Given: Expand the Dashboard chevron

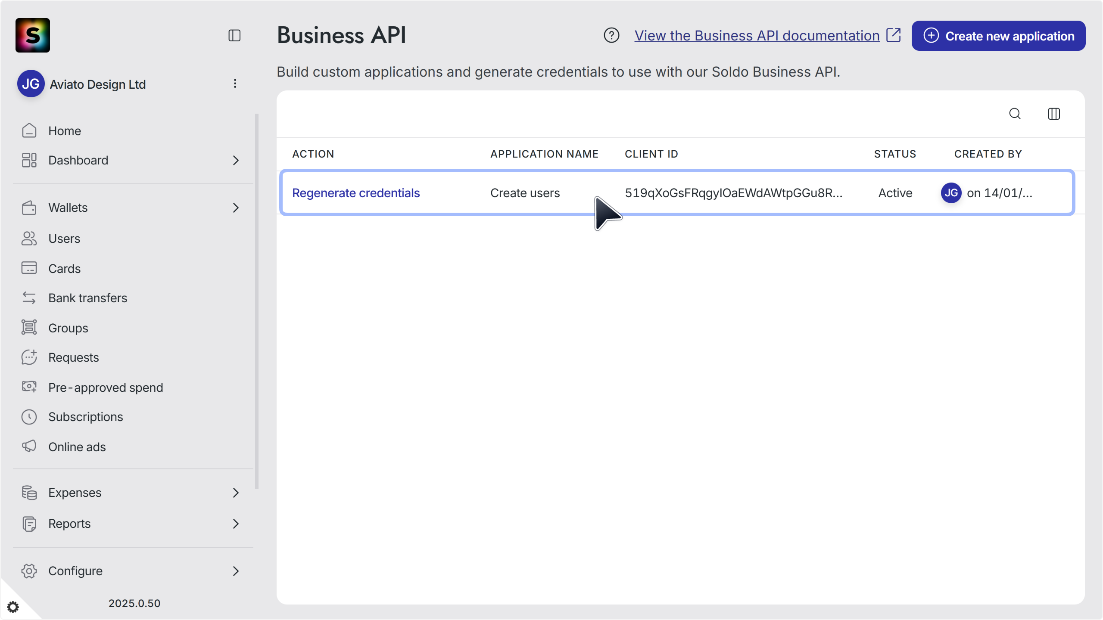Looking at the screenshot, I should point(236,160).
